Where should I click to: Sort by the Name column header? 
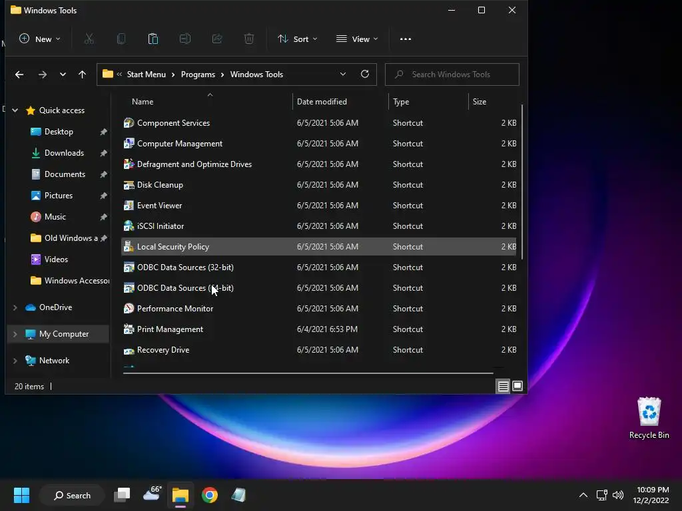point(143,102)
